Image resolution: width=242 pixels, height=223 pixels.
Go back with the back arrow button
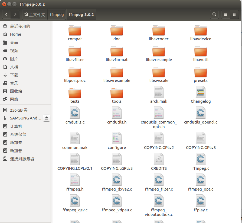point(6,15)
